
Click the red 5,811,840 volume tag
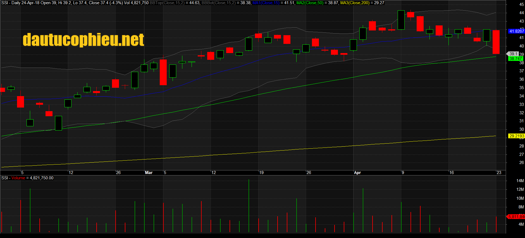[x=516, y=216]
